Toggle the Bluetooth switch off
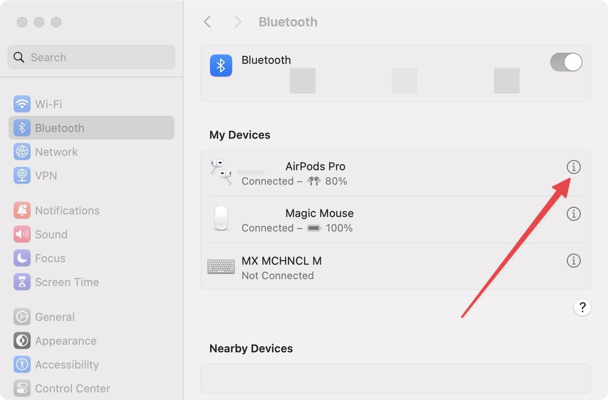Viewport: 608px width, 400px height. coord(565,62)
